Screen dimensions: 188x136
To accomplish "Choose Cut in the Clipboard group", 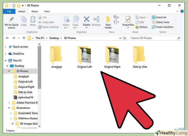I will pos(43,17).
